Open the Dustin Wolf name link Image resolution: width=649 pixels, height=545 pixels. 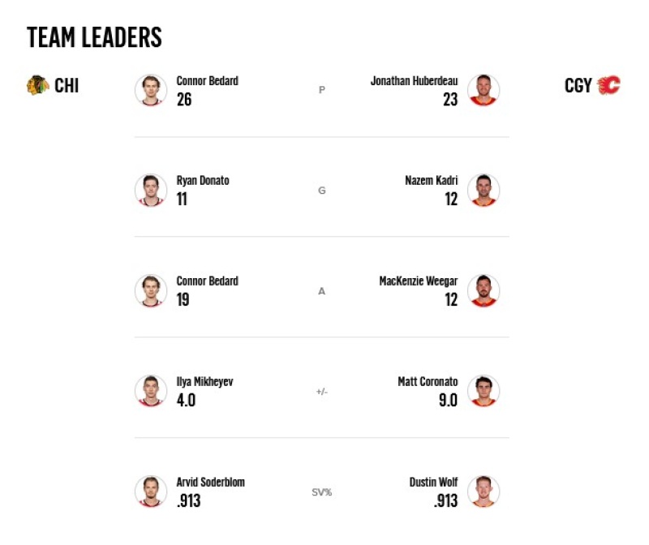[433, 482]
